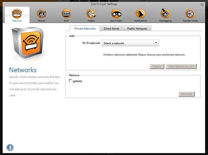The height and width of the screenshot is (155, 208).
Task: Open the Transfer Mode dial icon
Action: click(190, 14)
